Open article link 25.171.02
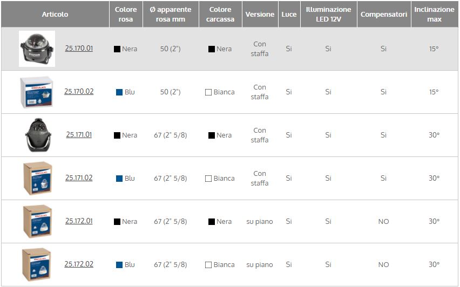Viewport: 460px width, 287px height. click(x=79, y=178)
